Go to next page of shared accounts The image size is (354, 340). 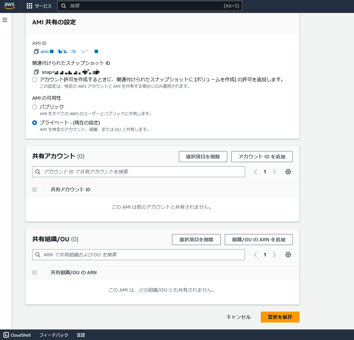tap(274, 171)
